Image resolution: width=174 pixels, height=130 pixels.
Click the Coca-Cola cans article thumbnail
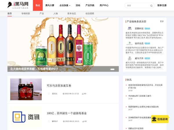pyautogui.click(x=26, y=90)
